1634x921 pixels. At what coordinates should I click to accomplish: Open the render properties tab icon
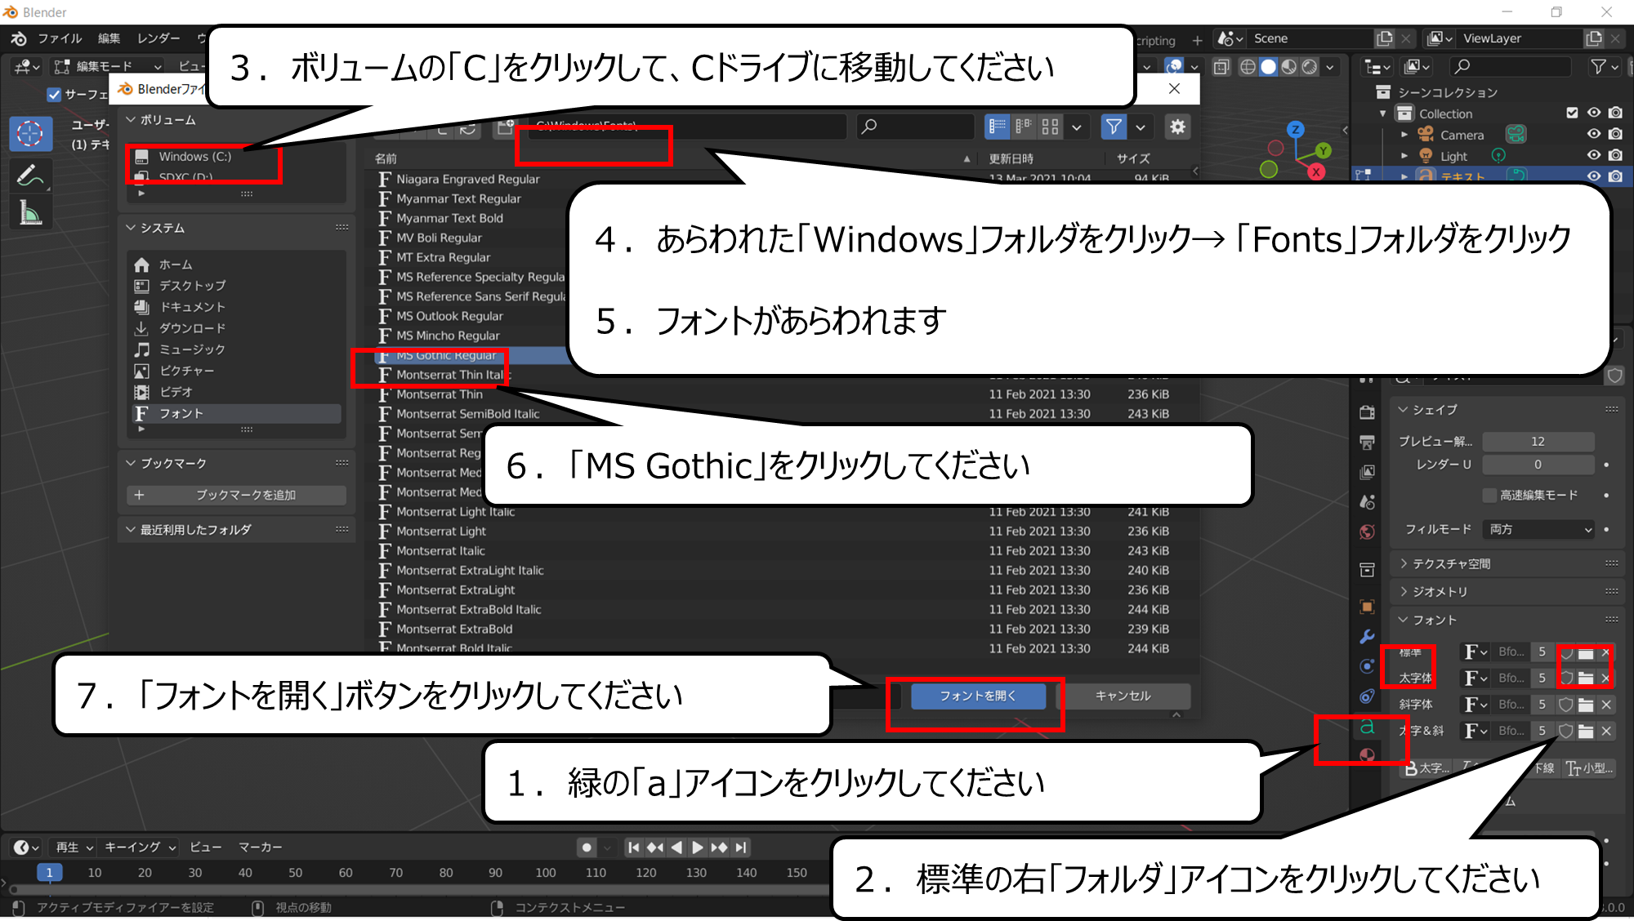coord(1367,412)
